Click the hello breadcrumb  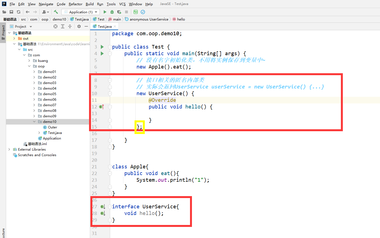point(179,19)
